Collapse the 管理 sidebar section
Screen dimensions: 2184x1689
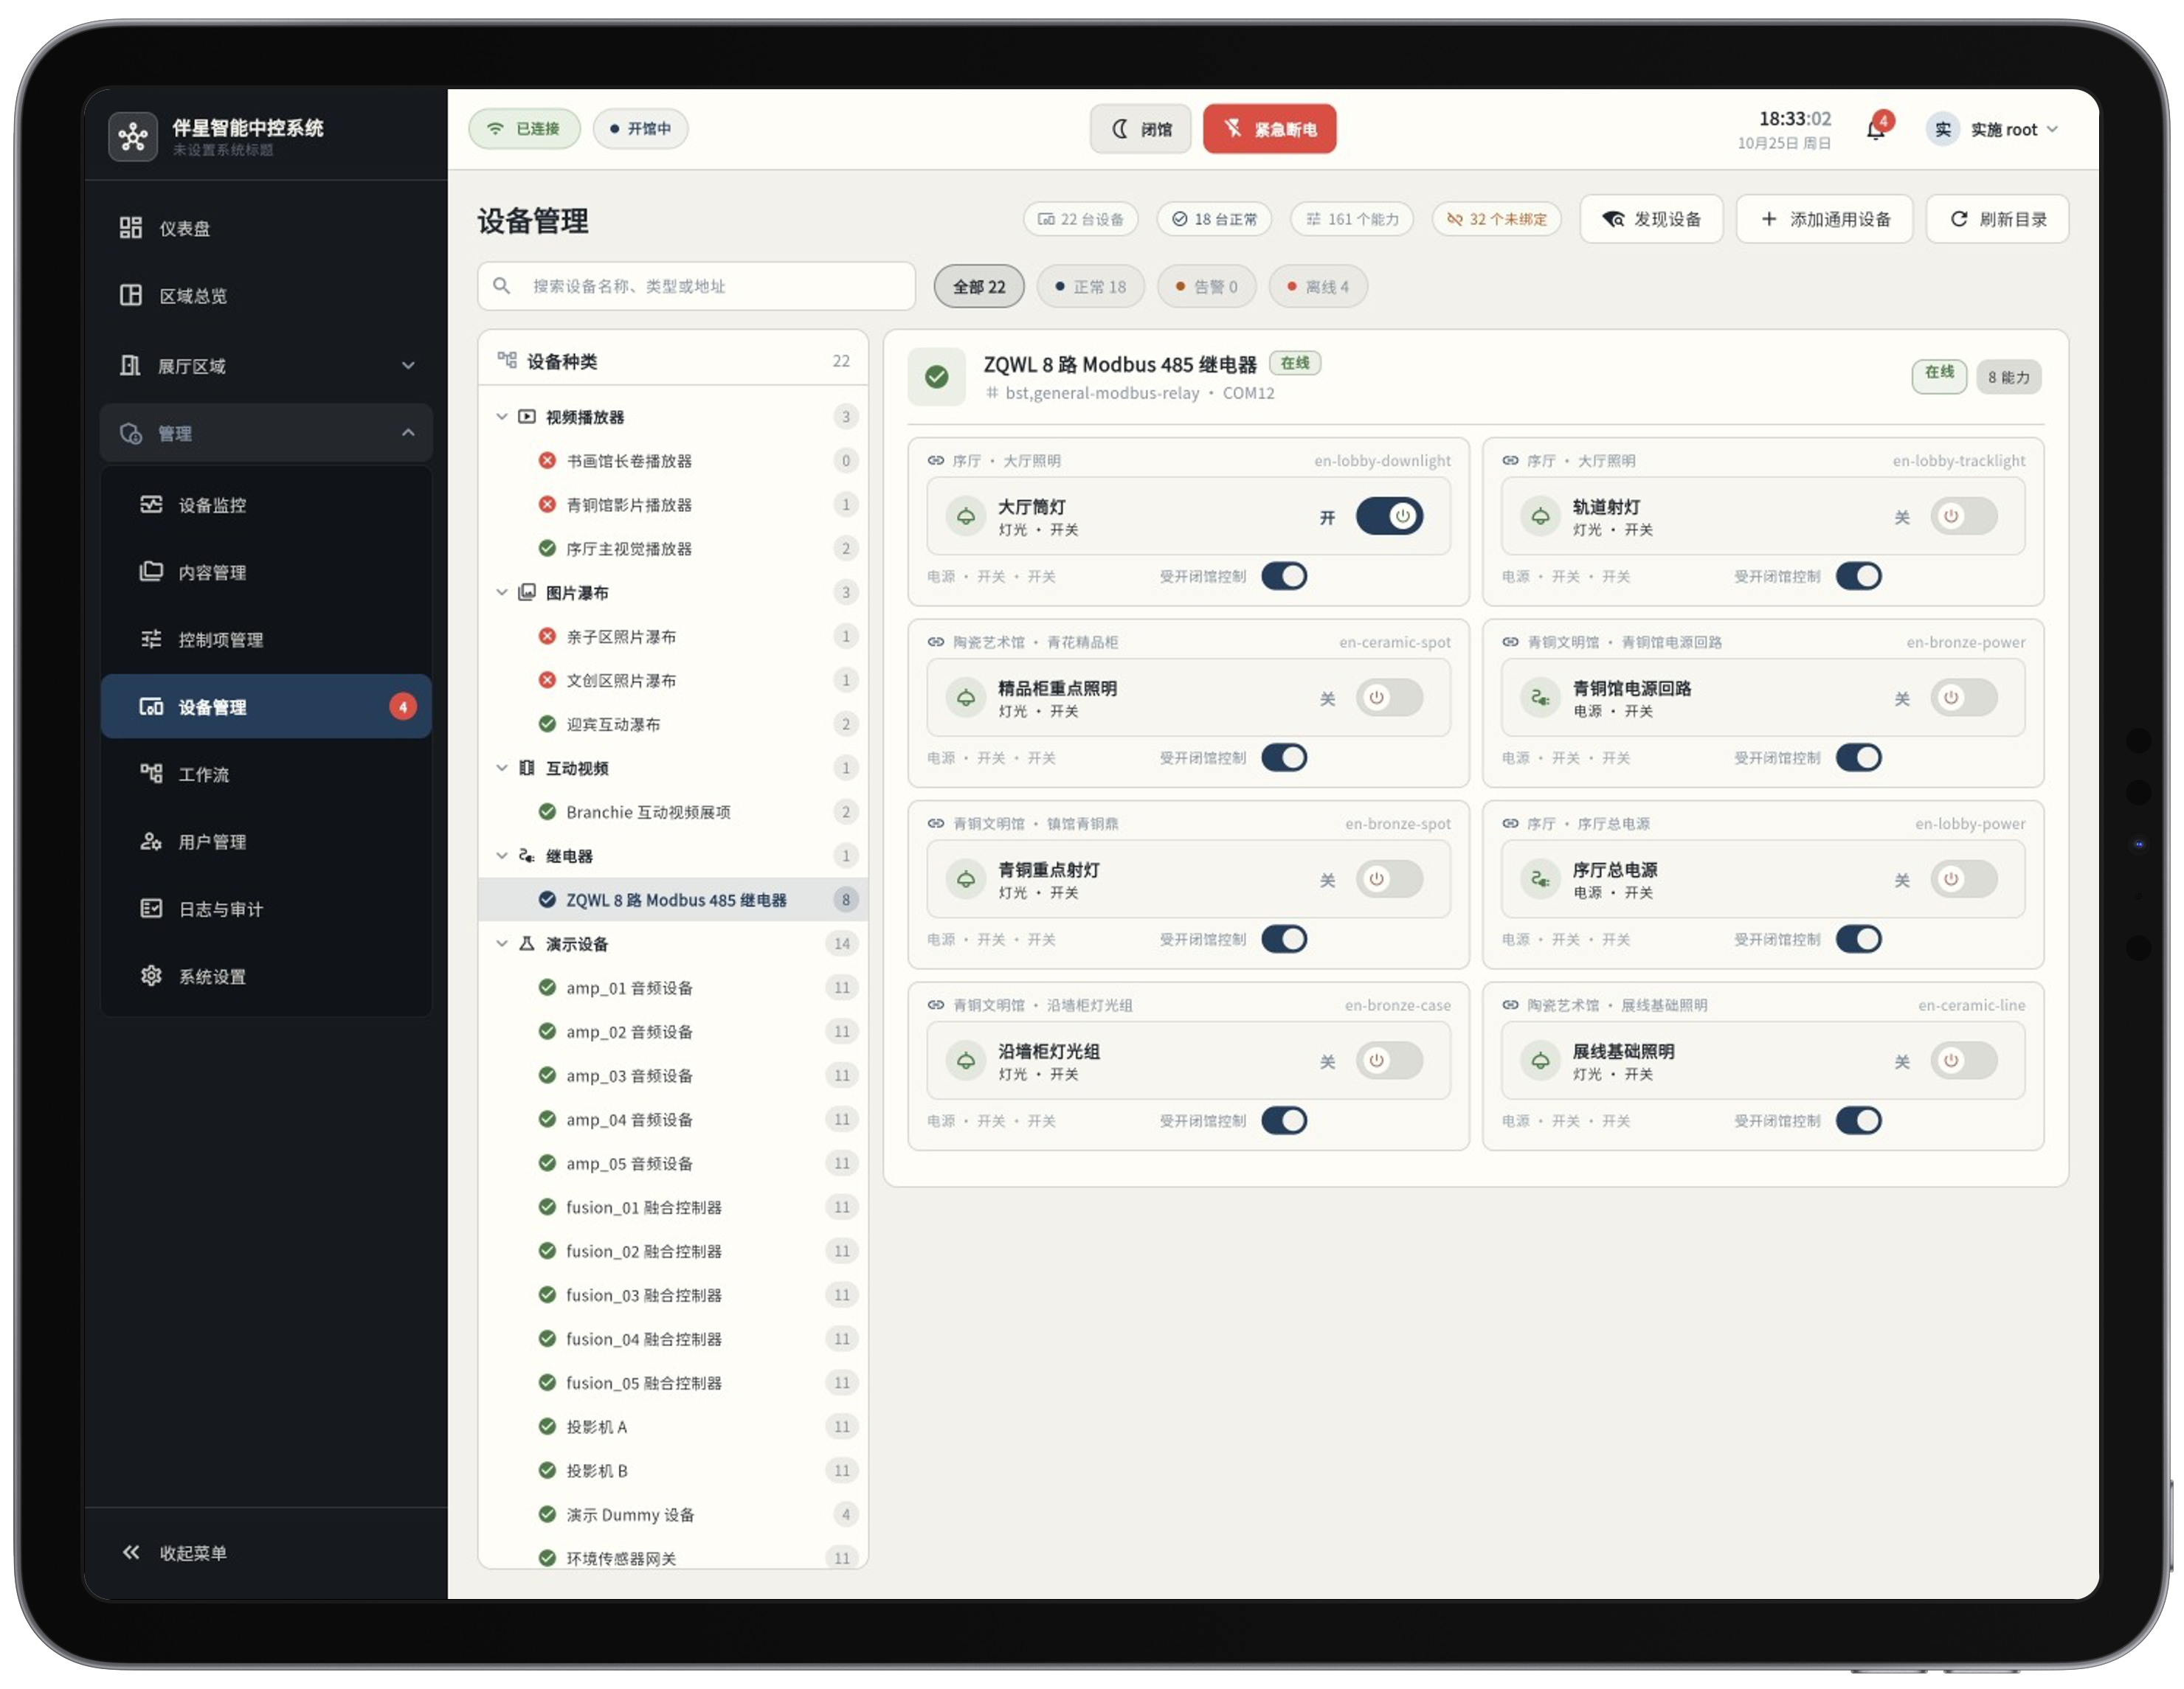click(266, 433)
